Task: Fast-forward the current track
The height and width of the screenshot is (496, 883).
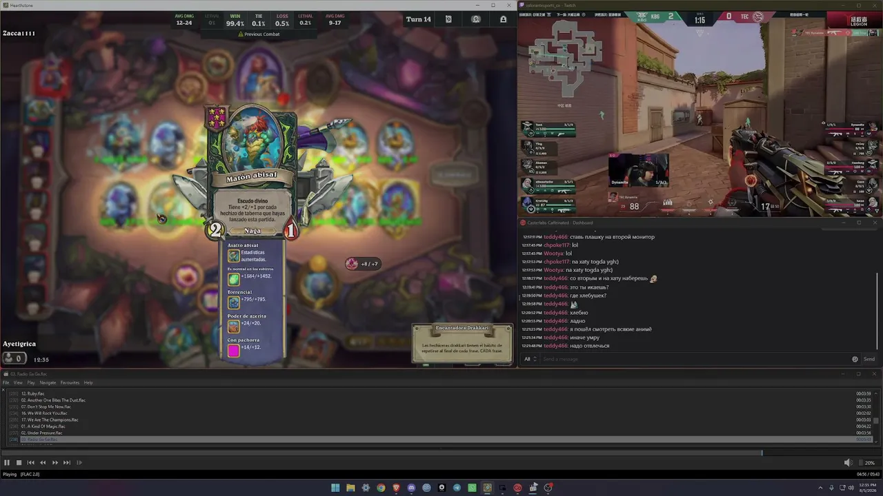Action: tap(55, 463)
